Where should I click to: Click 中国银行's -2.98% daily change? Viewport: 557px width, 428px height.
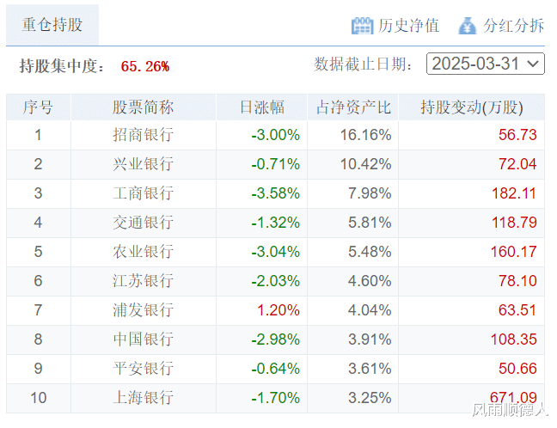(x=275, y=339)
